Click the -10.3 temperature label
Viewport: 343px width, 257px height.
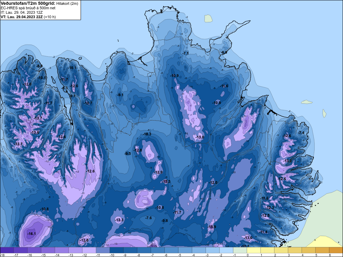pyautogui.click(x=147, y=134)
